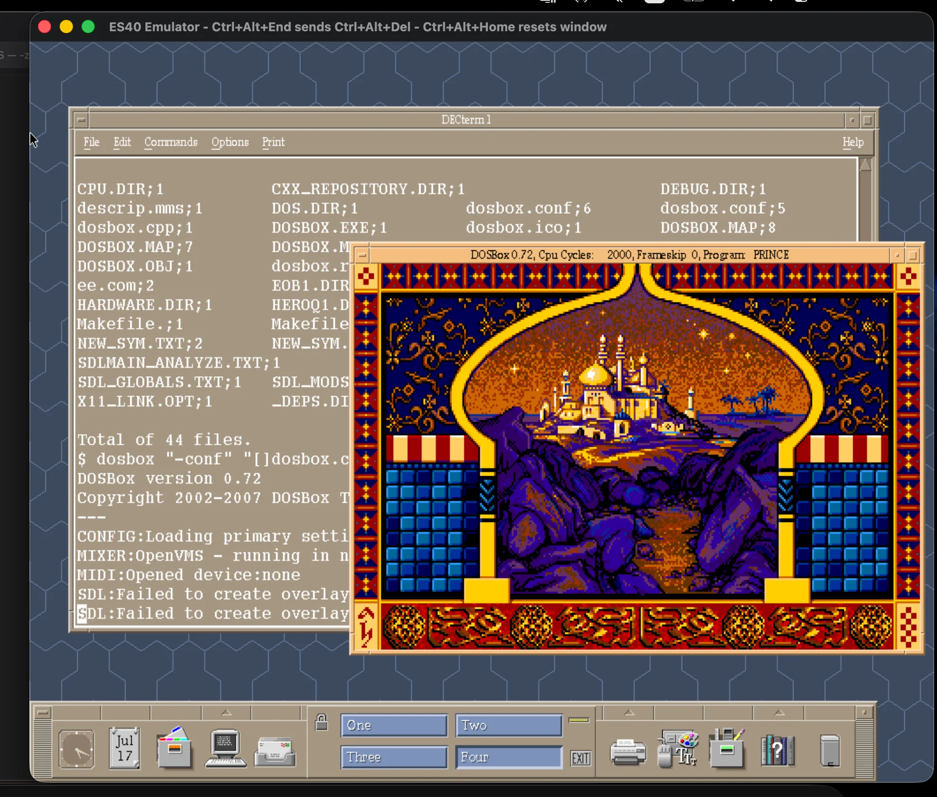Screen dimensions: 937x797
Task: Click DECterm 1 maximize button
Action: pos(867,120)
